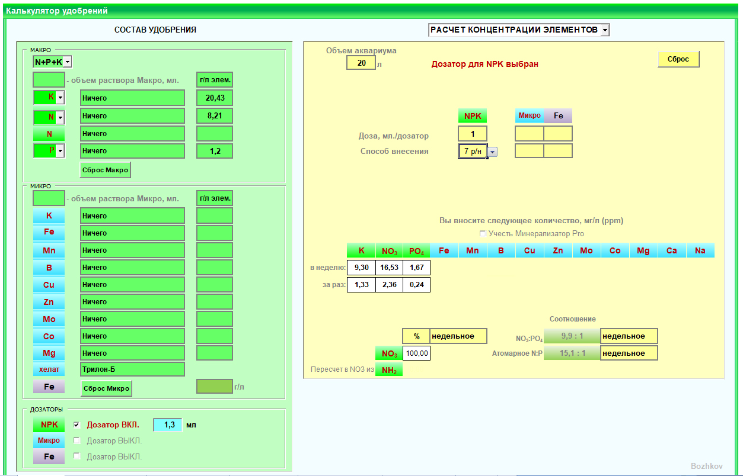The width and height of the screenshot is (743, 476).
Task: Open the N+P+K macro type dropdown
Action: [67, 62]
